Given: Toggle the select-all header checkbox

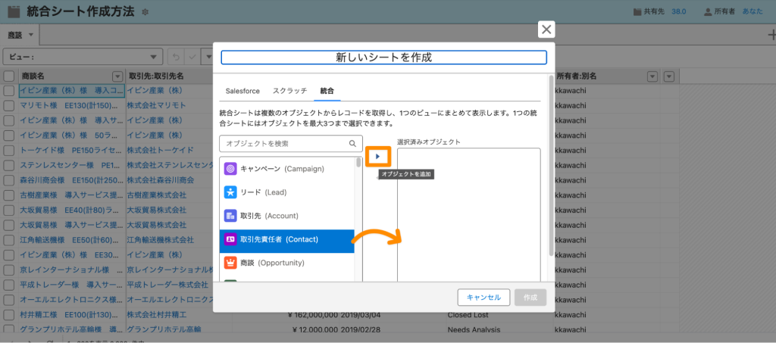Looking at the screenshot, I should [x=9, y=76].
